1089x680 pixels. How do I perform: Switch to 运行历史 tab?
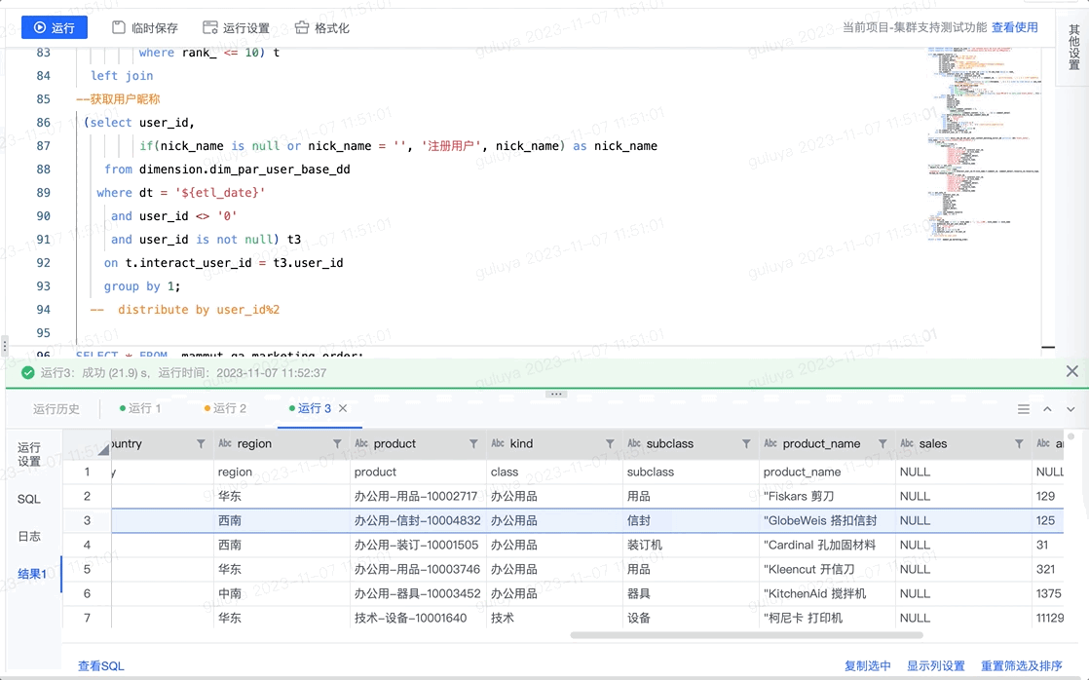tap(56, 409)
